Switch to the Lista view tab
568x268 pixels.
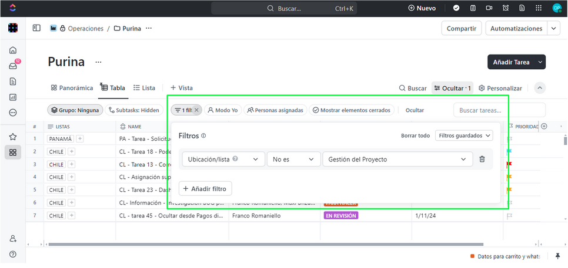click(x=144, y=88)
